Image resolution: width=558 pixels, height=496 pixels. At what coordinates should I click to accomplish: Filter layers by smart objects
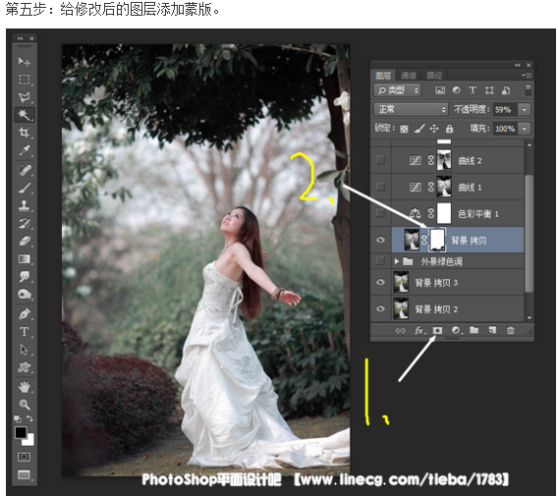(506, 90)
